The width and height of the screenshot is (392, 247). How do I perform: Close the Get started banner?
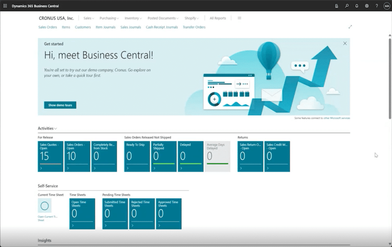coord(345,43)
